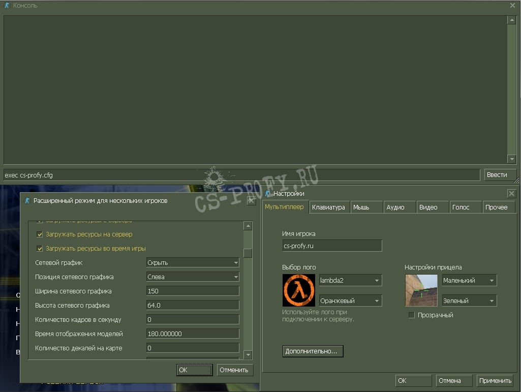This screenshot has width=521, height=392.
Task: Switch to the Клавиатура tab
Action: (x=328, y=207)
